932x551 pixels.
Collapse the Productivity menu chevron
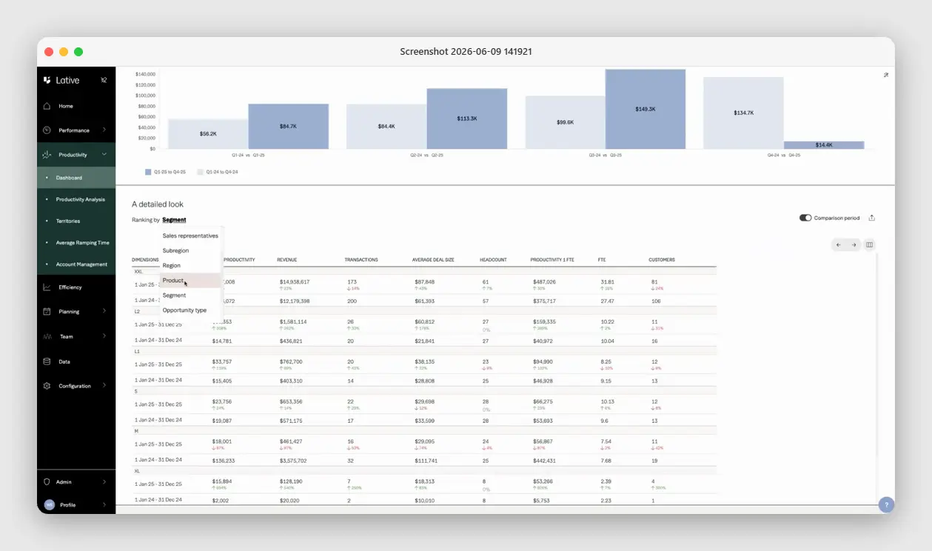(104, 155)
